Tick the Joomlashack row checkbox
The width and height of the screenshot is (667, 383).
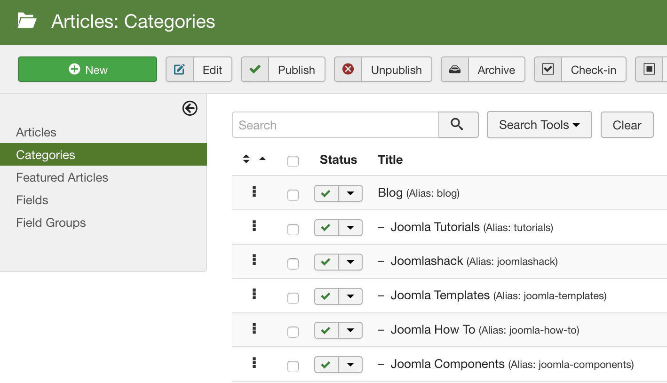[x=293, y=264]
